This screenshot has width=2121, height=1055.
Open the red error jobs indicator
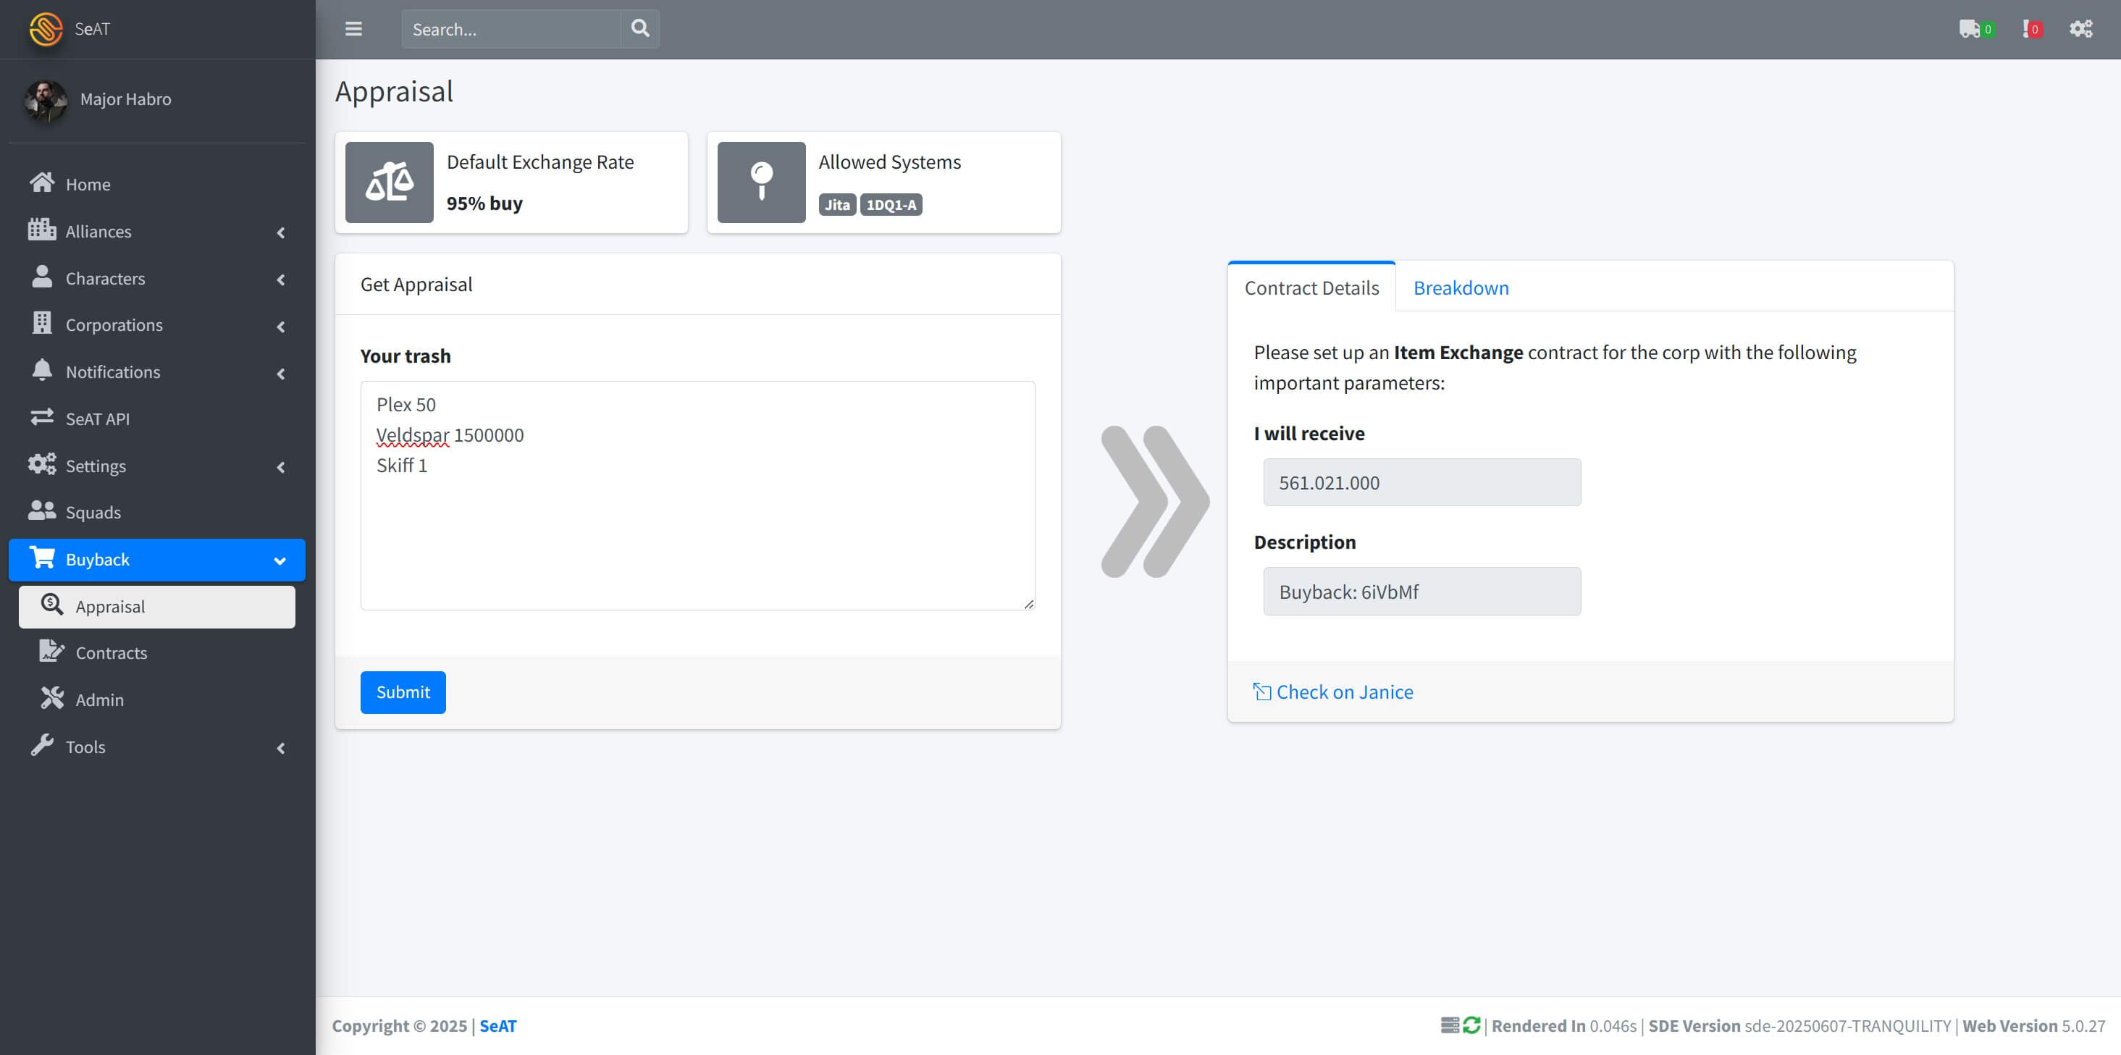2030,29
